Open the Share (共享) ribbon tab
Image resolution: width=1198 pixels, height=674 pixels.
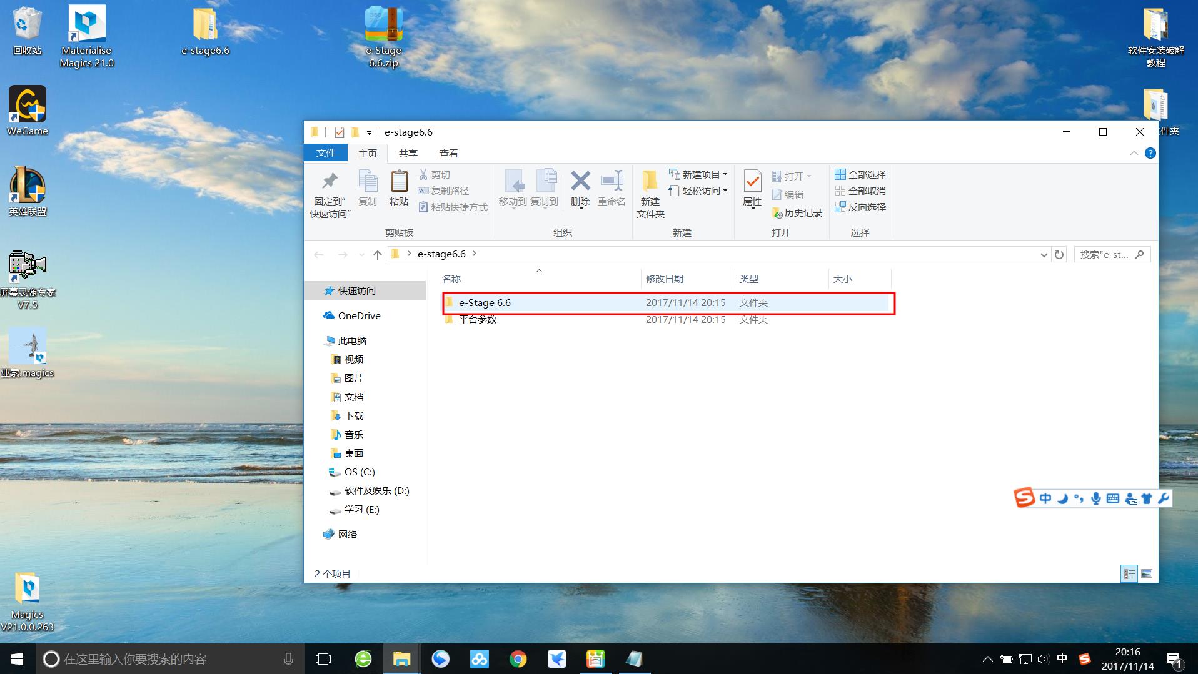tap(408, 153)
